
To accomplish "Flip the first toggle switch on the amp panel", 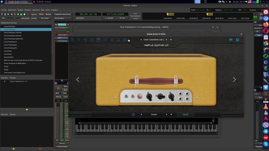I will point(126,96).
